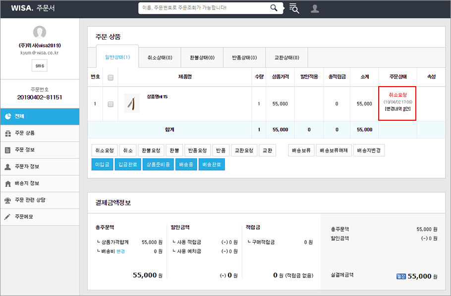Click the 배송지변경 button

(369, 150)
